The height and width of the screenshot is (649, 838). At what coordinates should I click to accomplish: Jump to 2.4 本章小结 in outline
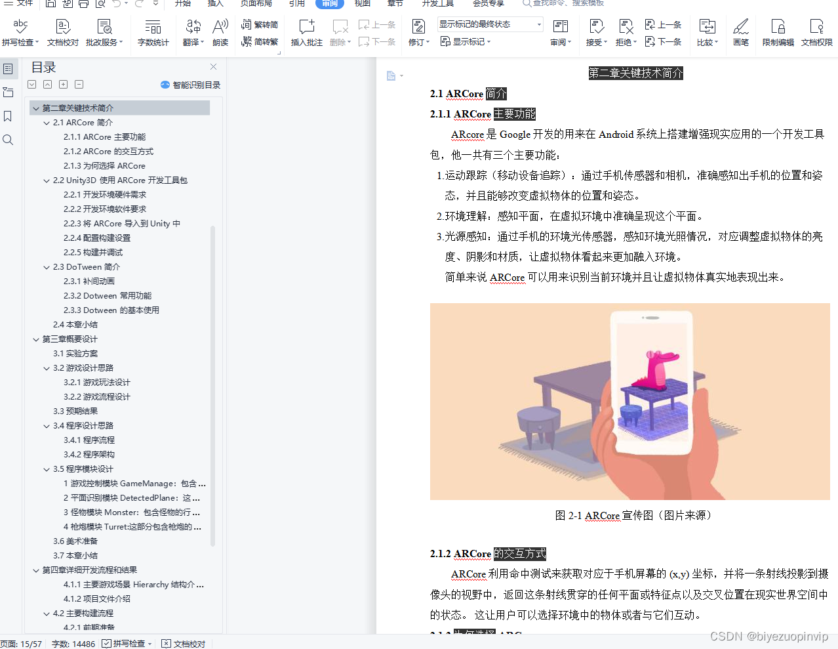75,325
